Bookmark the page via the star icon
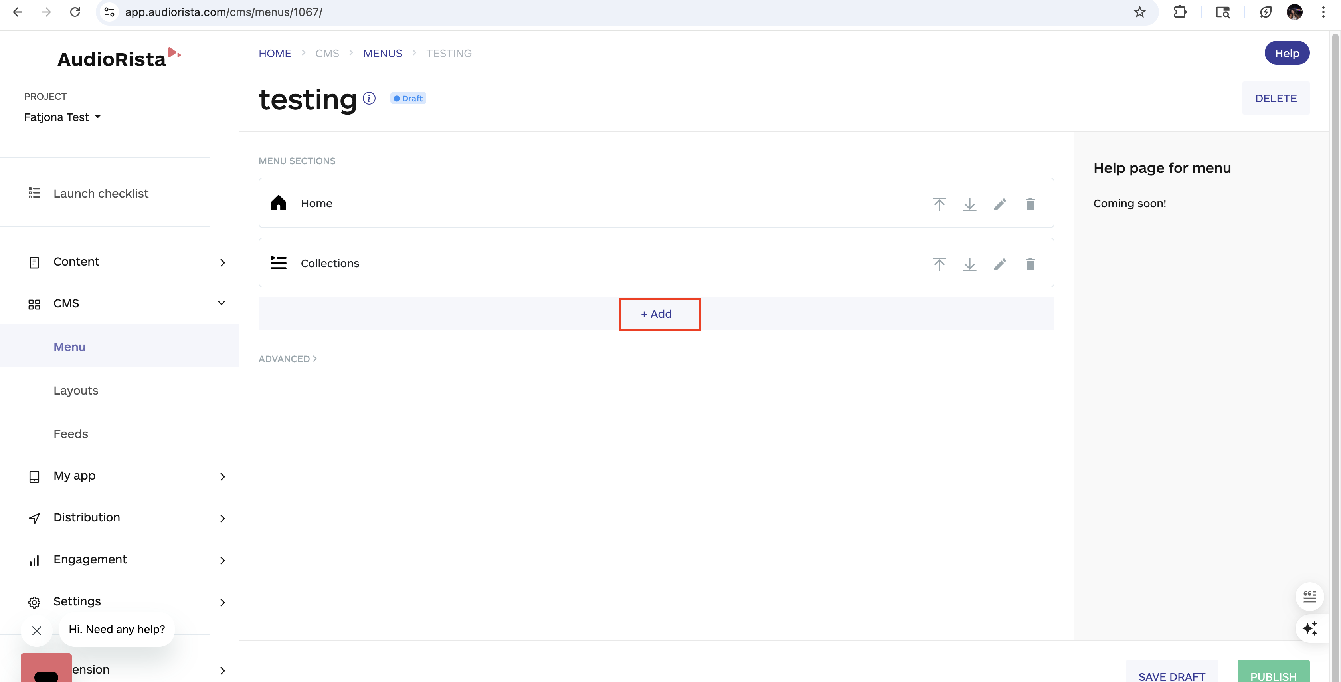 click(1140, 12)
